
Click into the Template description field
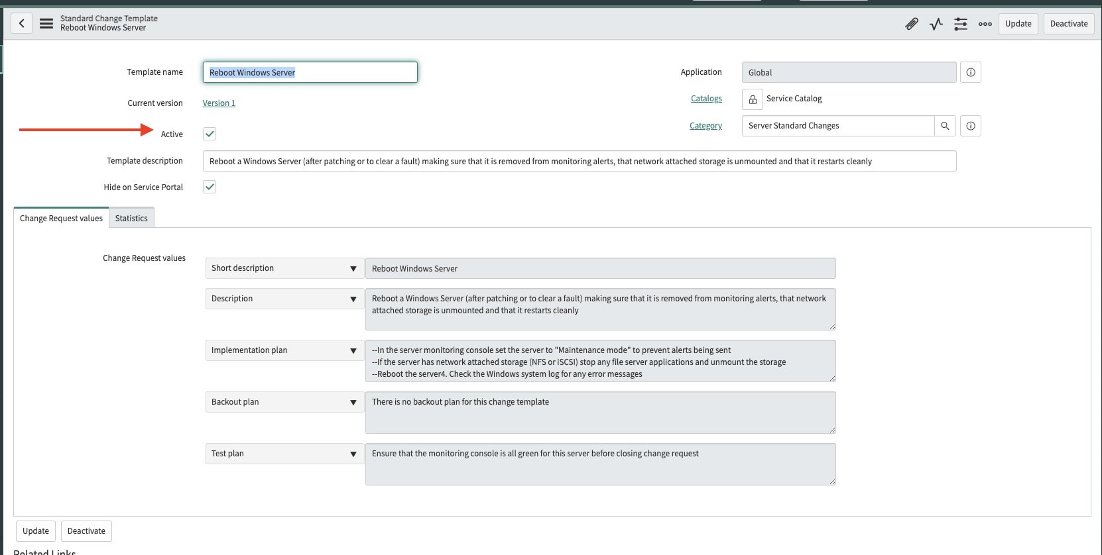(580, 161)
